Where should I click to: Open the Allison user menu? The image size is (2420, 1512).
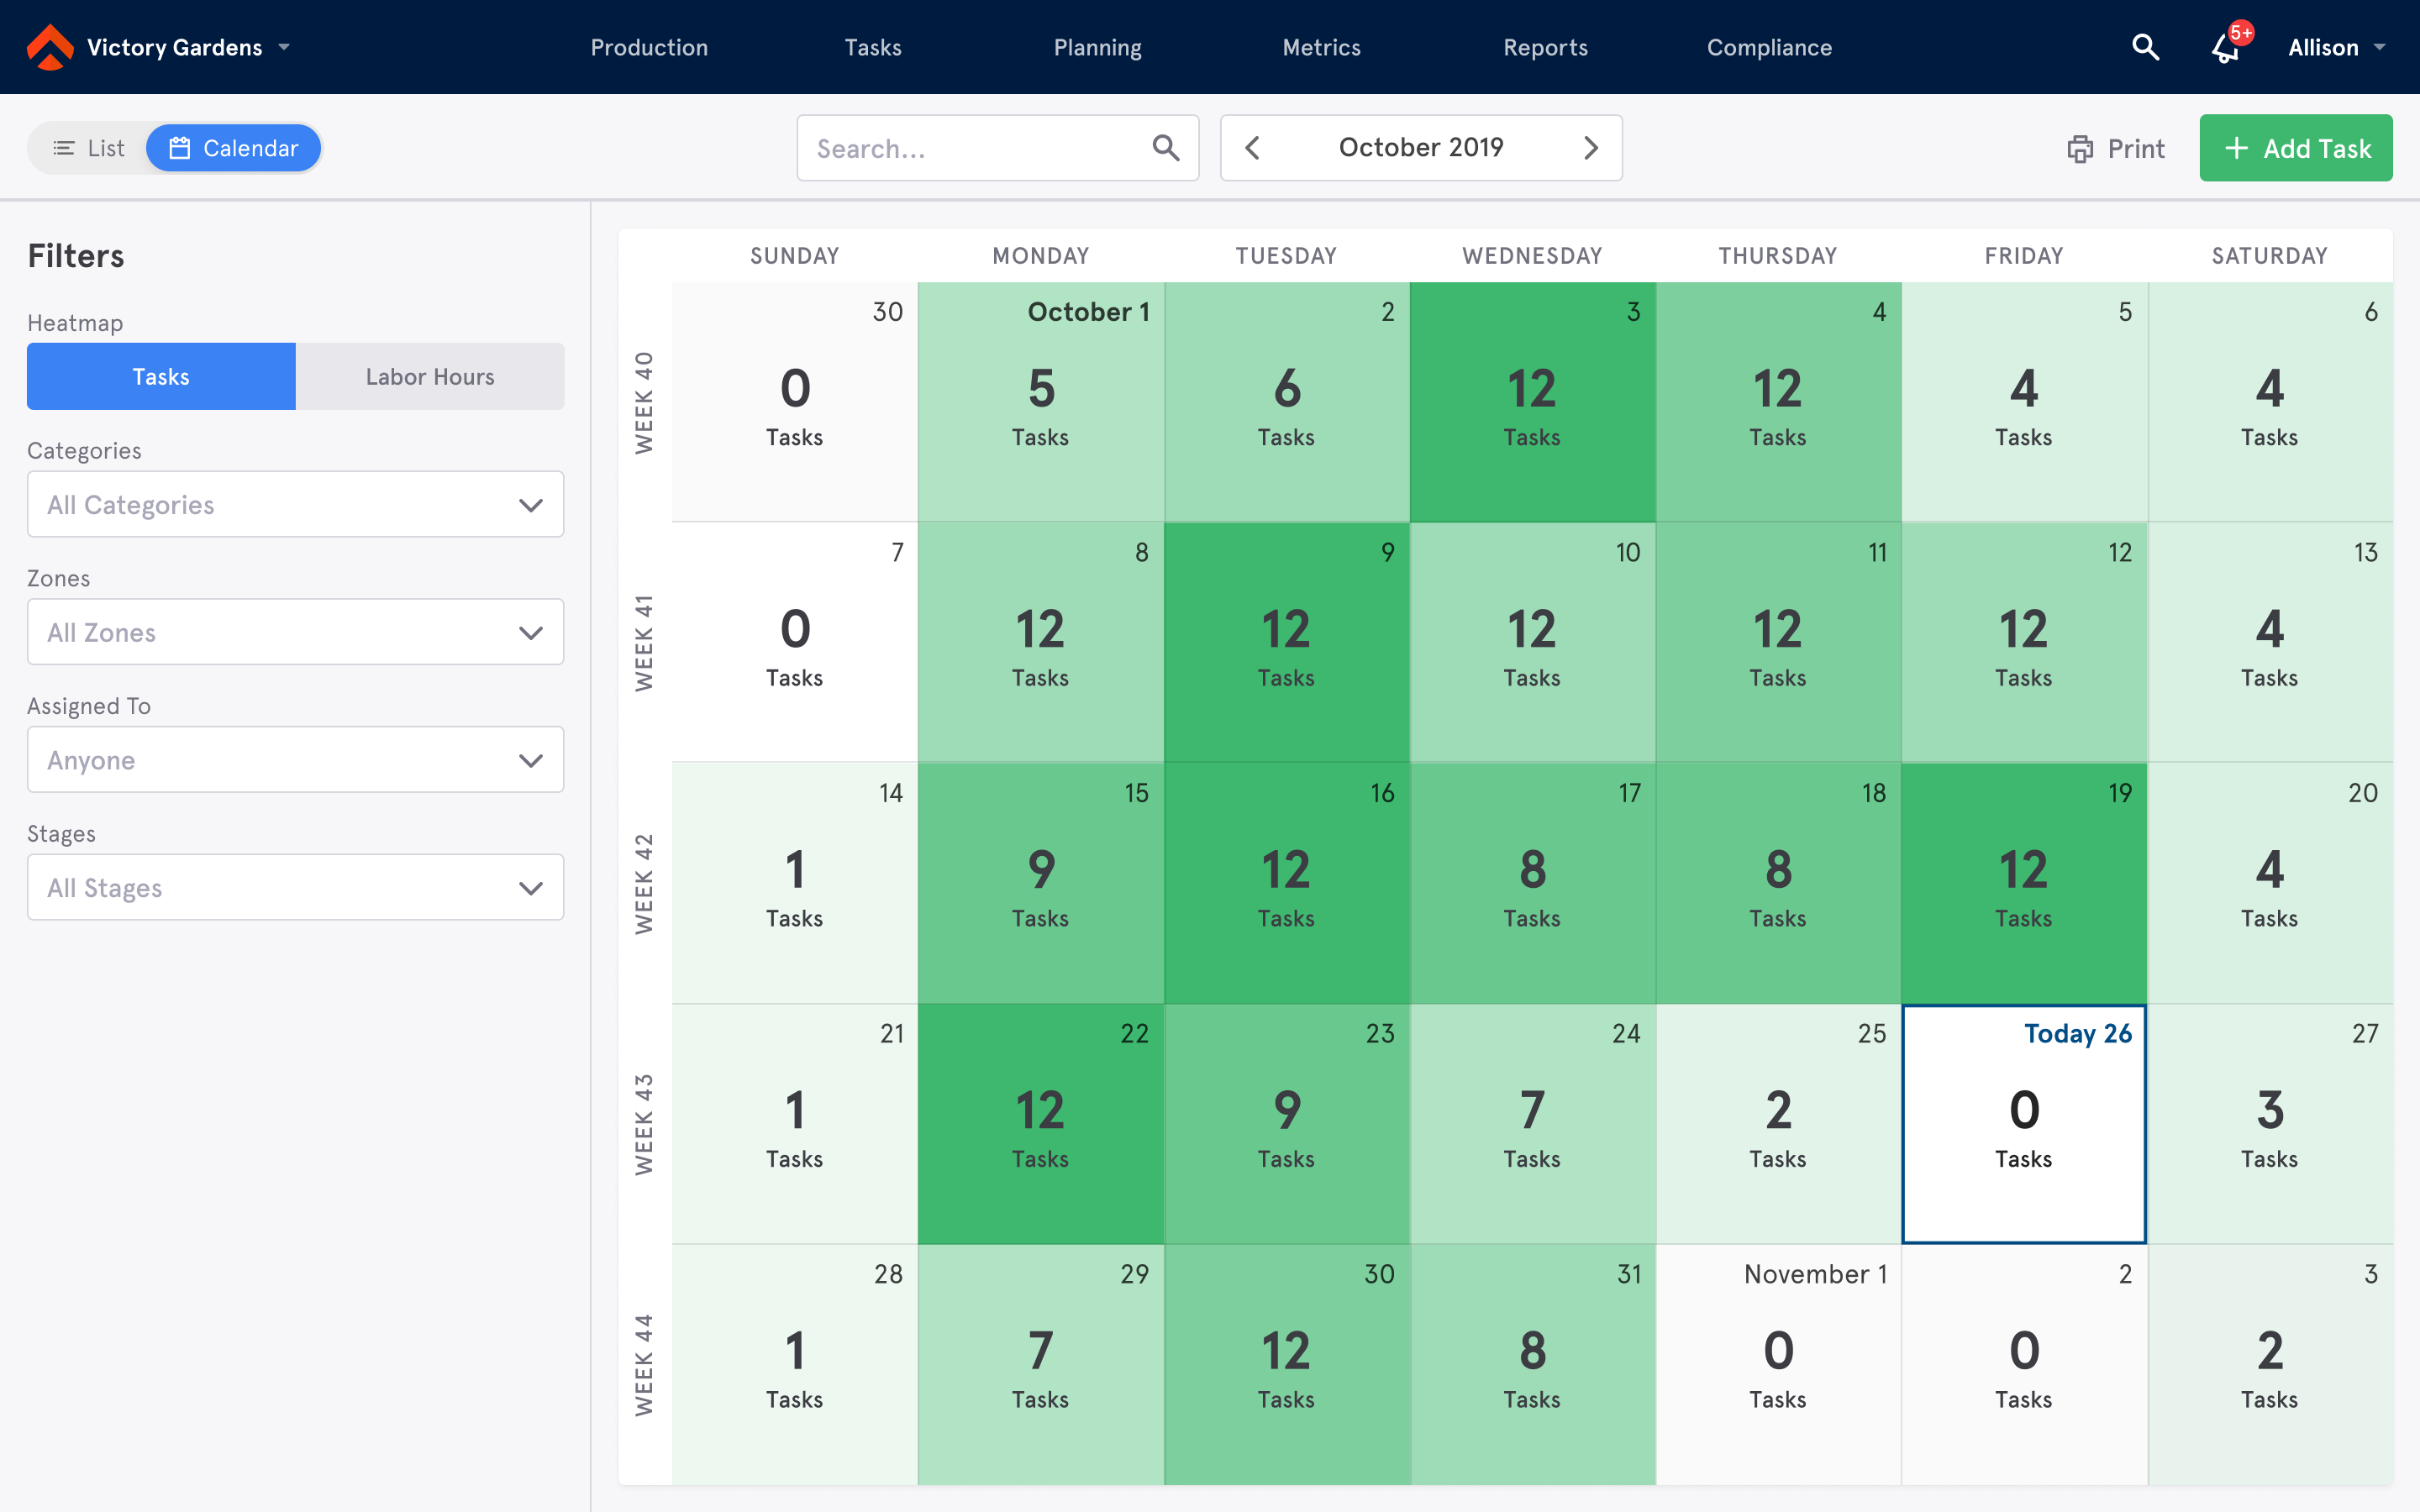coord(2335,47)
